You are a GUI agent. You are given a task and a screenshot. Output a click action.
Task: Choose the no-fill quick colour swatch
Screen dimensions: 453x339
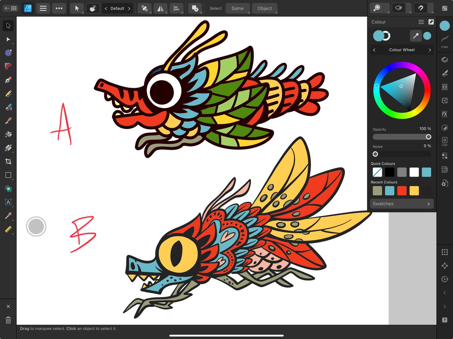[x=377, y=173]
